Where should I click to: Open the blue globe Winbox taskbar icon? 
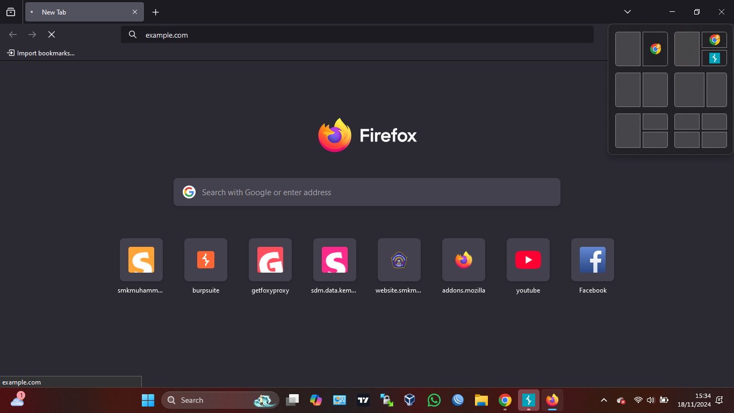(x=458, y=400)
